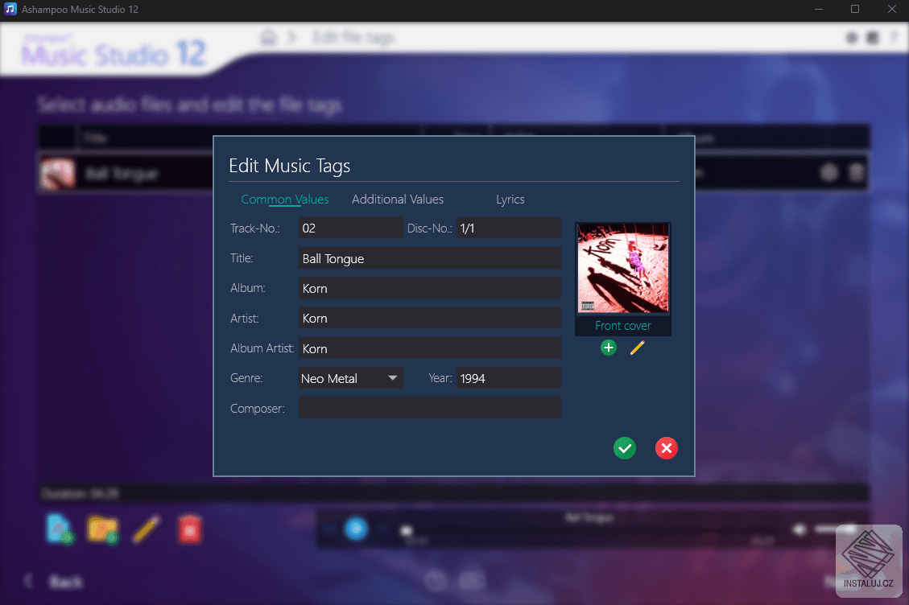Click the speaker volume icon
Viewport: 909px width, 605px height.
(800, 529)
